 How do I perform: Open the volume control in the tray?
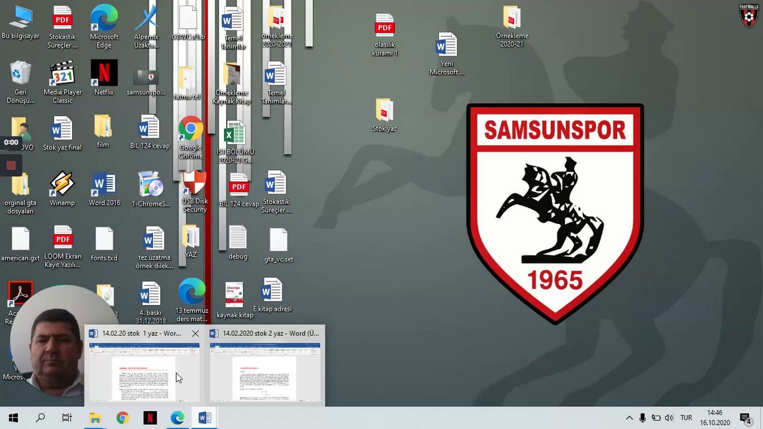(669, 418)
